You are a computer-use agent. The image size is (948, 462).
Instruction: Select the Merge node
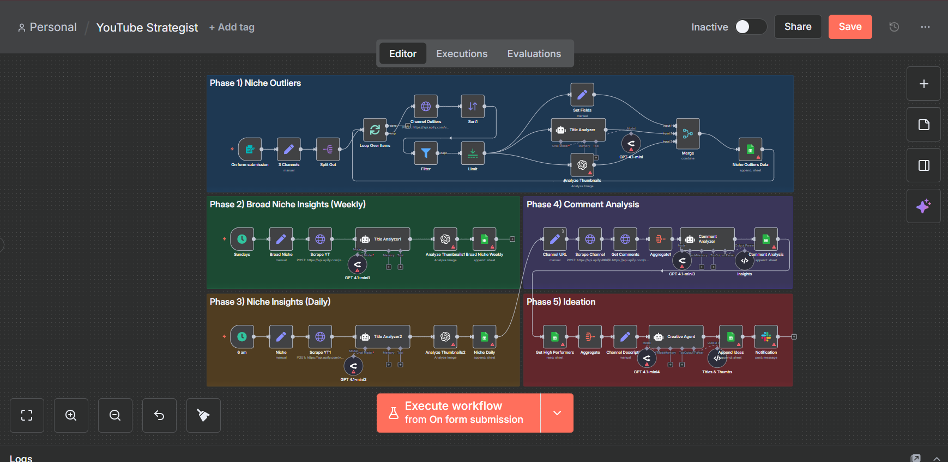[x=687, y=134]
